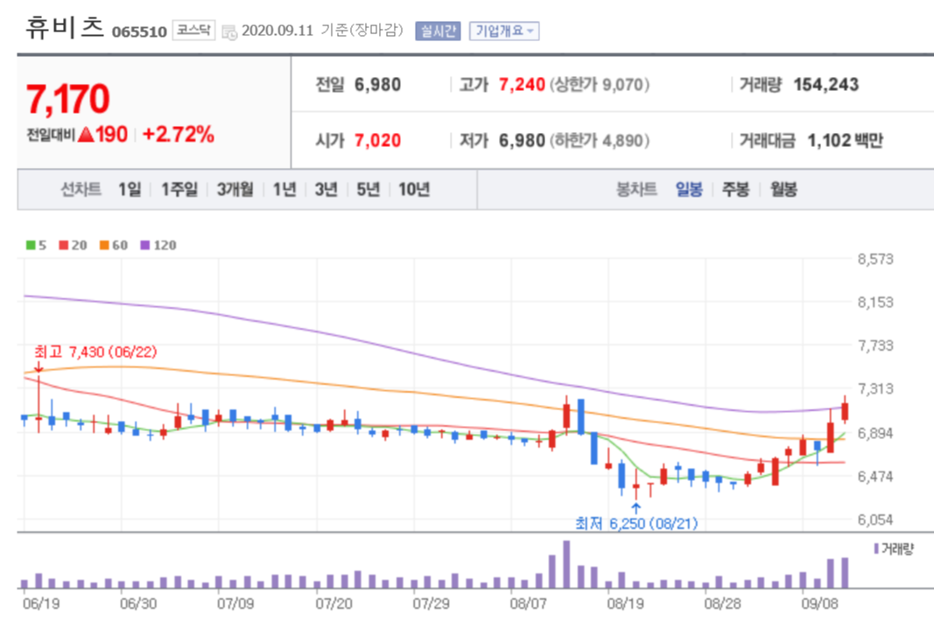The height and width of the screenshot is (635, 934).
Task: Select the 1년 line chart tab
Action: [284, 189]
